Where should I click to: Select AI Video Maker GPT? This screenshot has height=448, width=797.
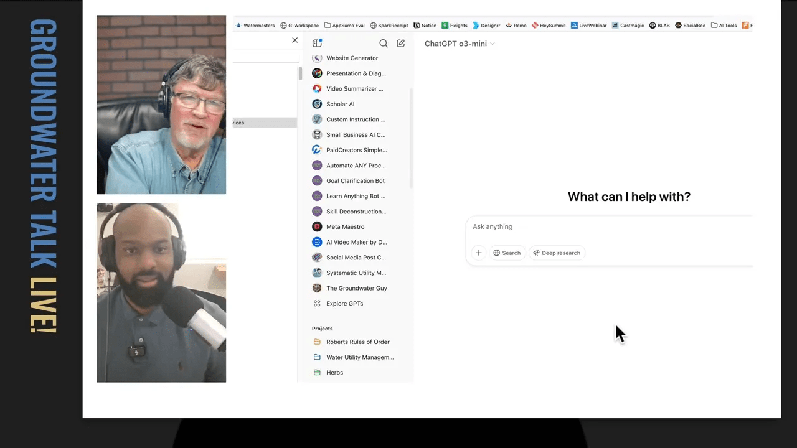tap(356, 242)
